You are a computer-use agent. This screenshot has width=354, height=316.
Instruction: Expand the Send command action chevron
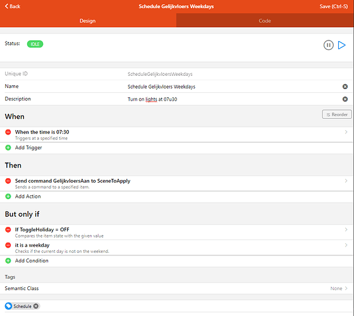[346, 181]
